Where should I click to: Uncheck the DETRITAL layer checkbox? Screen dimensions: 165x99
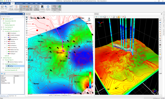pos(7,41)
